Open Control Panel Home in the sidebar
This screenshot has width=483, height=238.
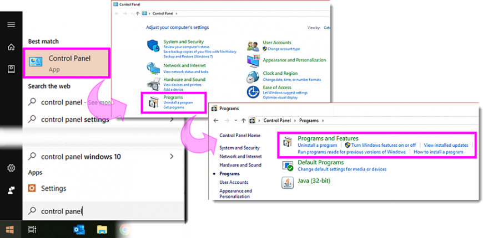click(x=240, y=136)
